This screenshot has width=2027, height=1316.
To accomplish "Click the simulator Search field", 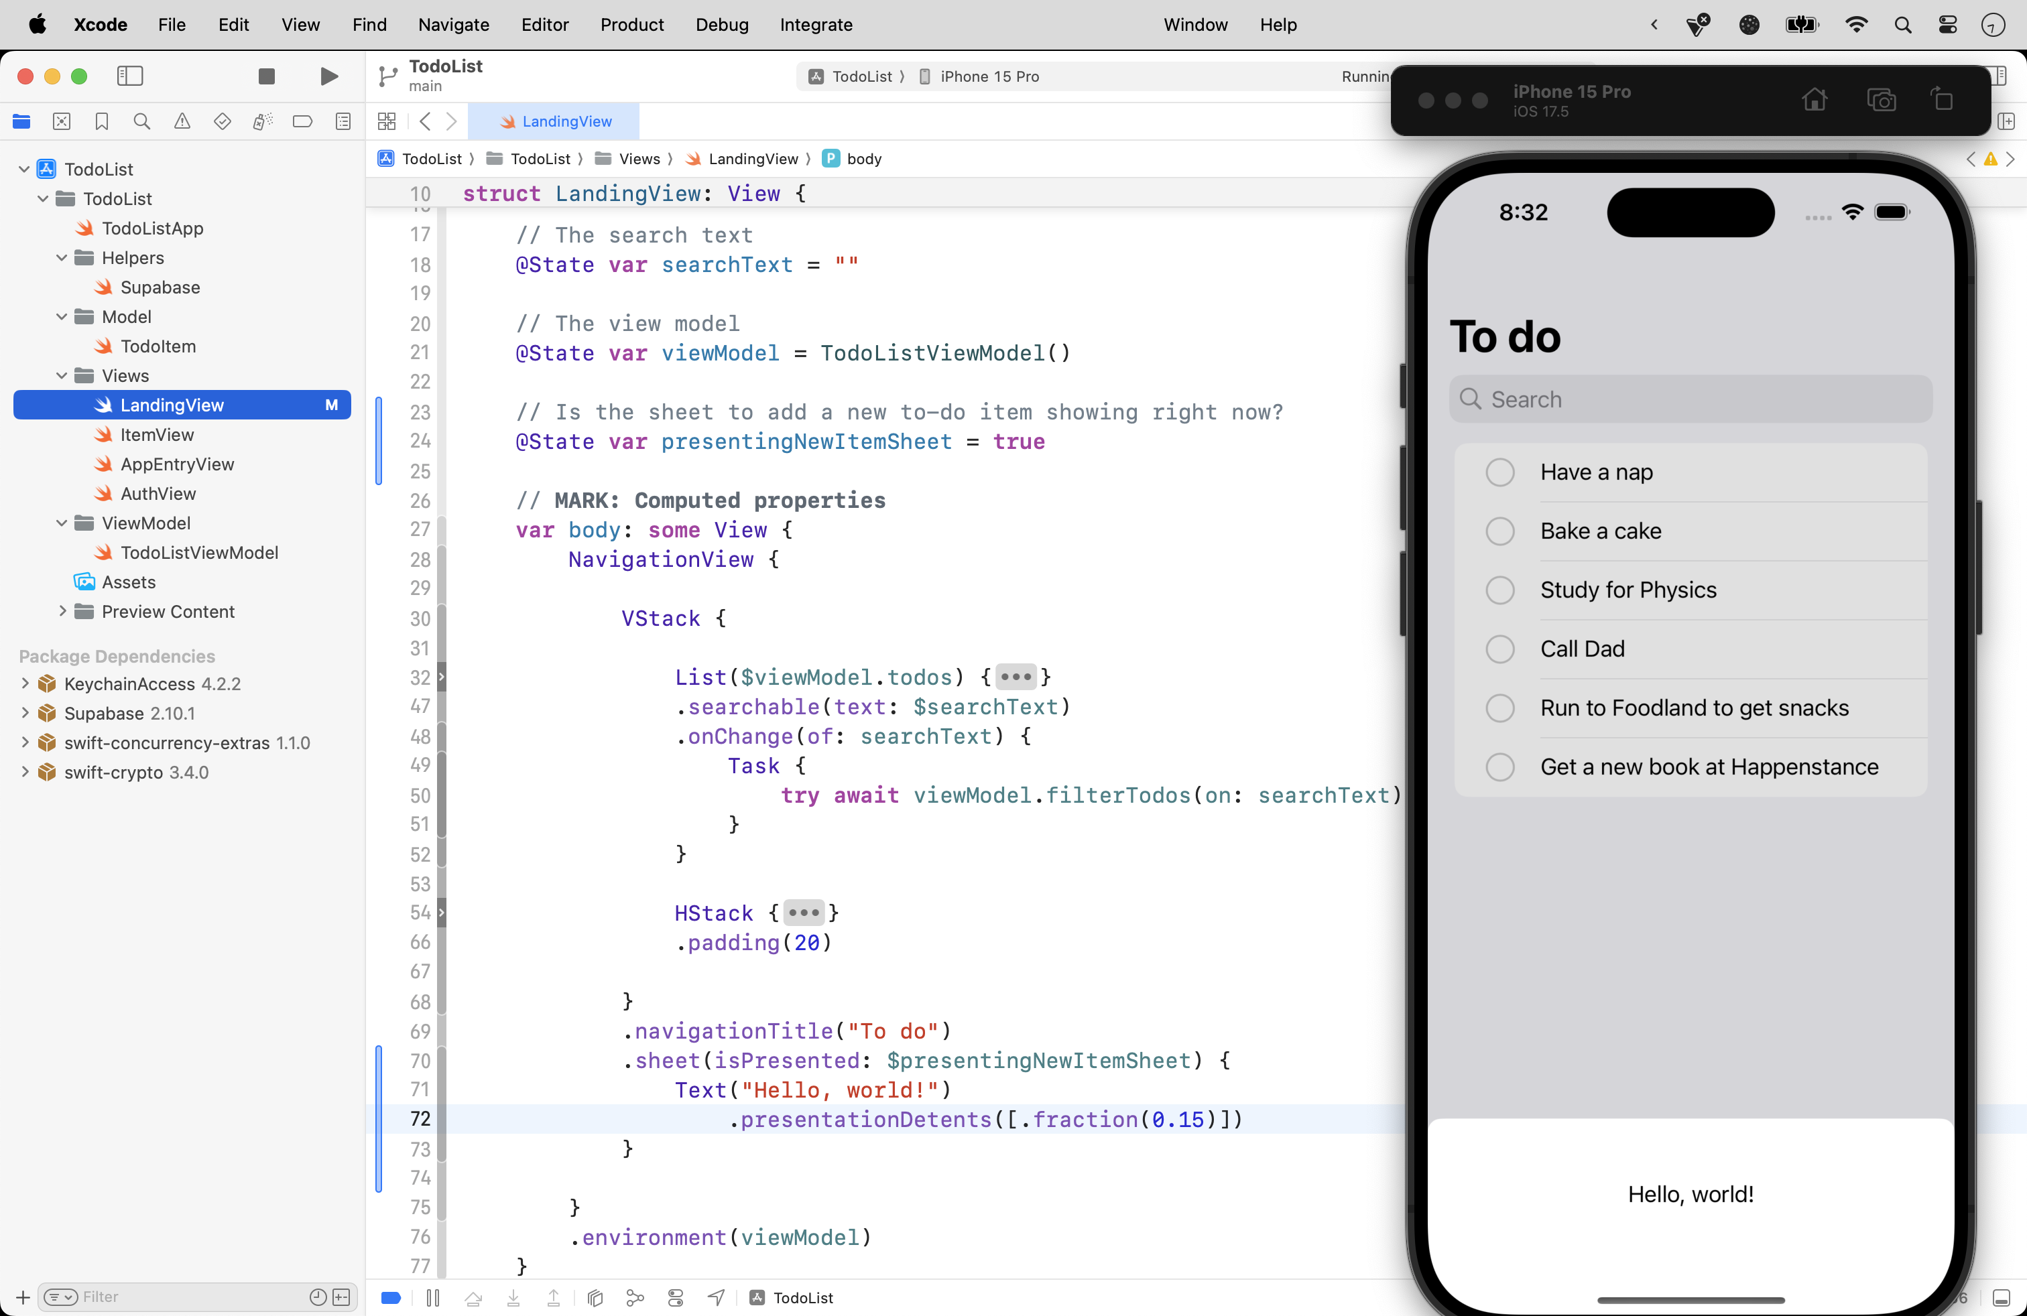I will (1690, 399).
